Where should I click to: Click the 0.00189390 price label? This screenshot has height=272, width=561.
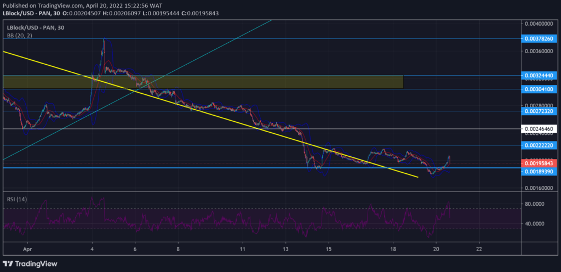click(539, 172)
